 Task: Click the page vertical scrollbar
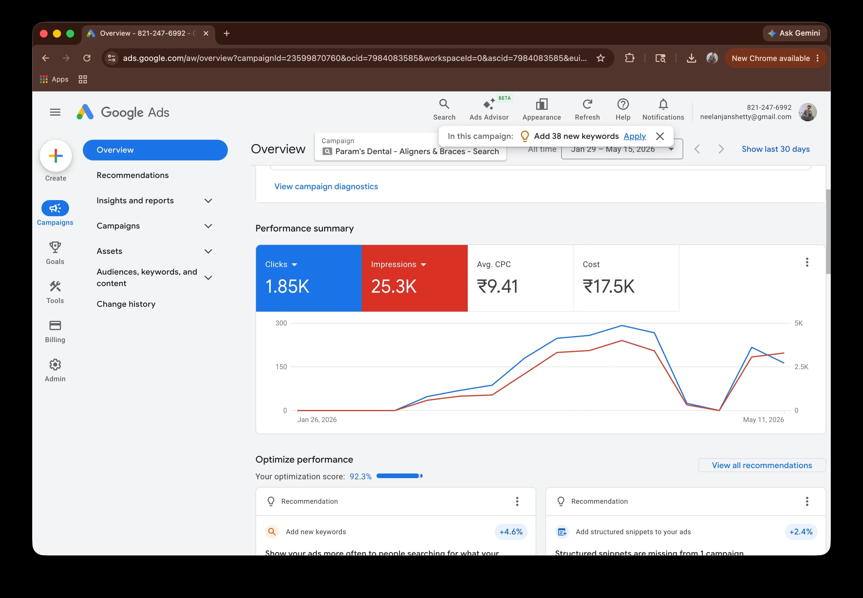[x=828, y=231]
